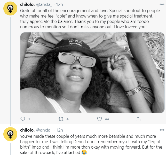The width and height of the screenshot is (166, 155).
Task: Open chilolo. display name on second tweet
Action: (x=28, y=130)
